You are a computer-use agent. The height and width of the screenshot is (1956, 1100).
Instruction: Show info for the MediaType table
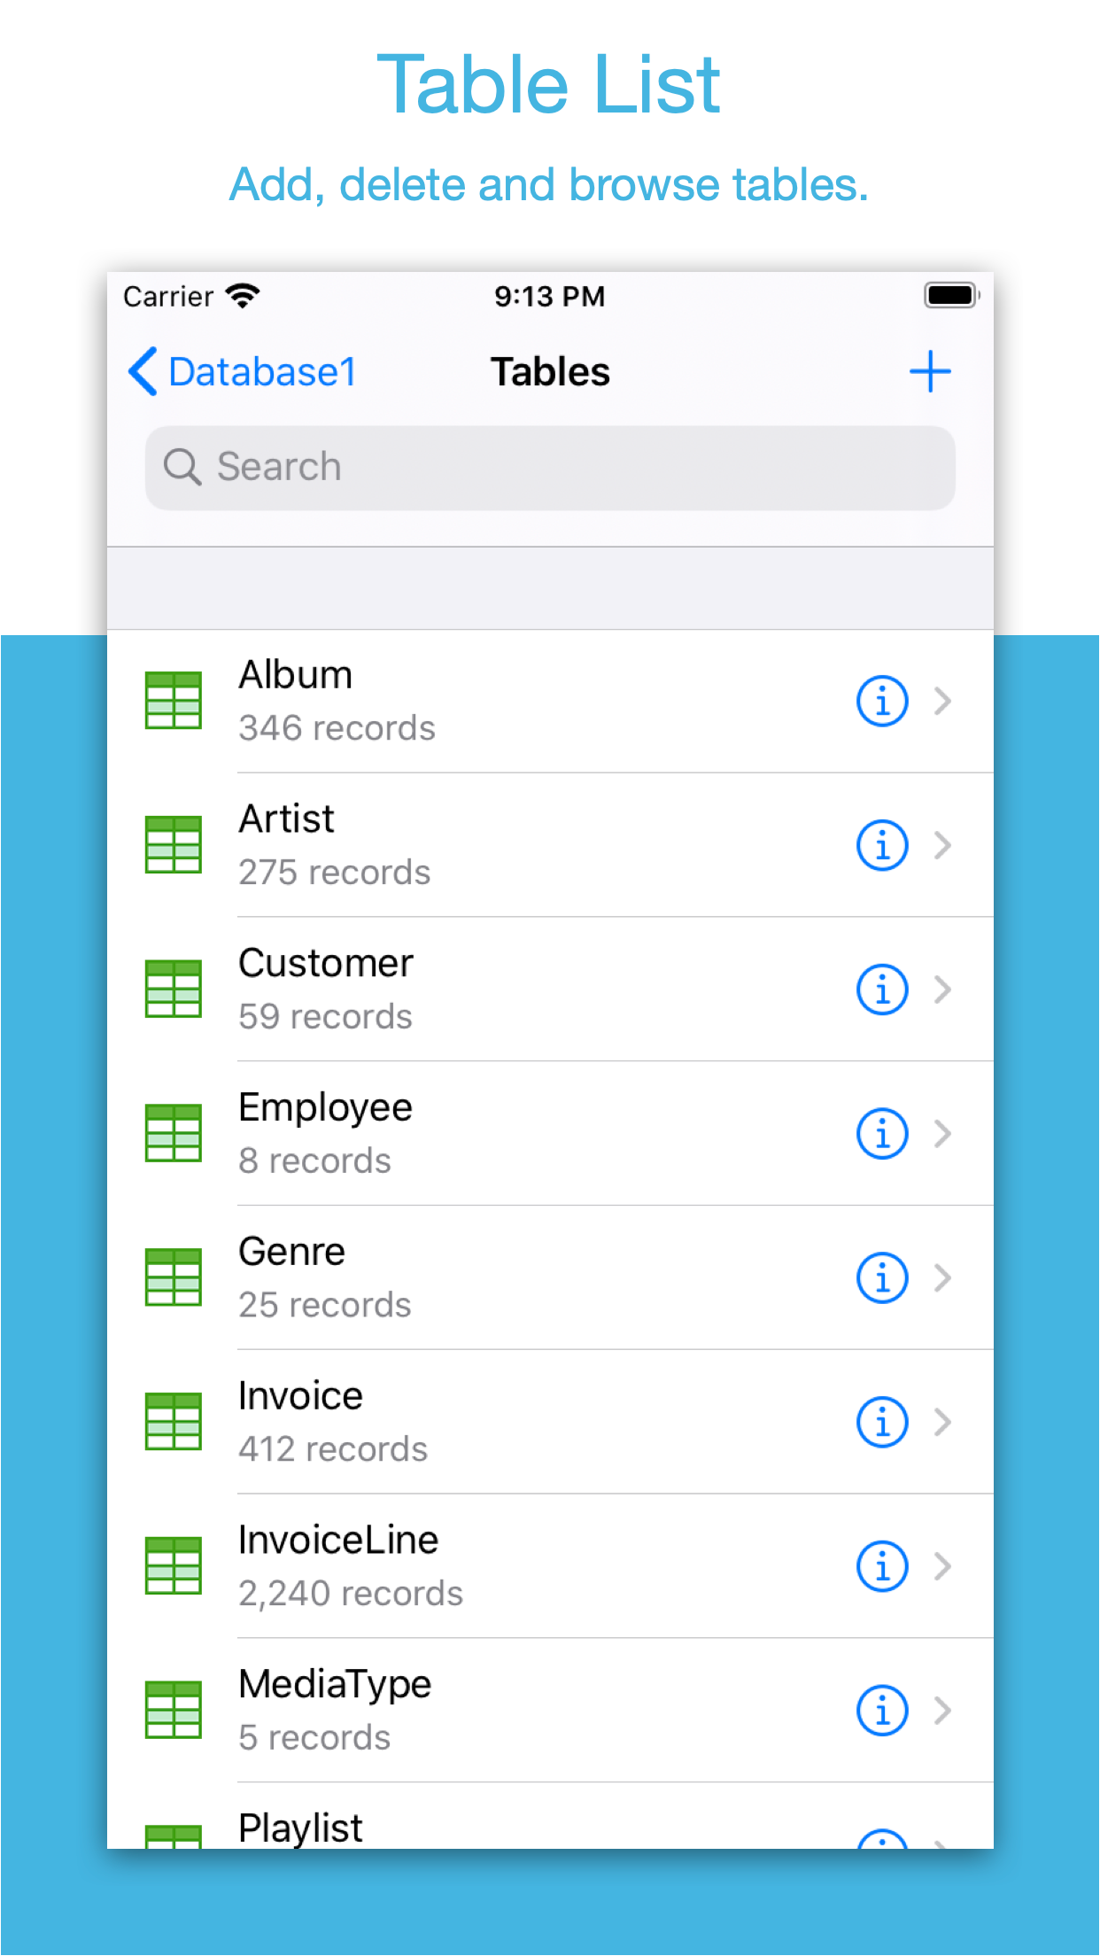[x=881, y=1711]
